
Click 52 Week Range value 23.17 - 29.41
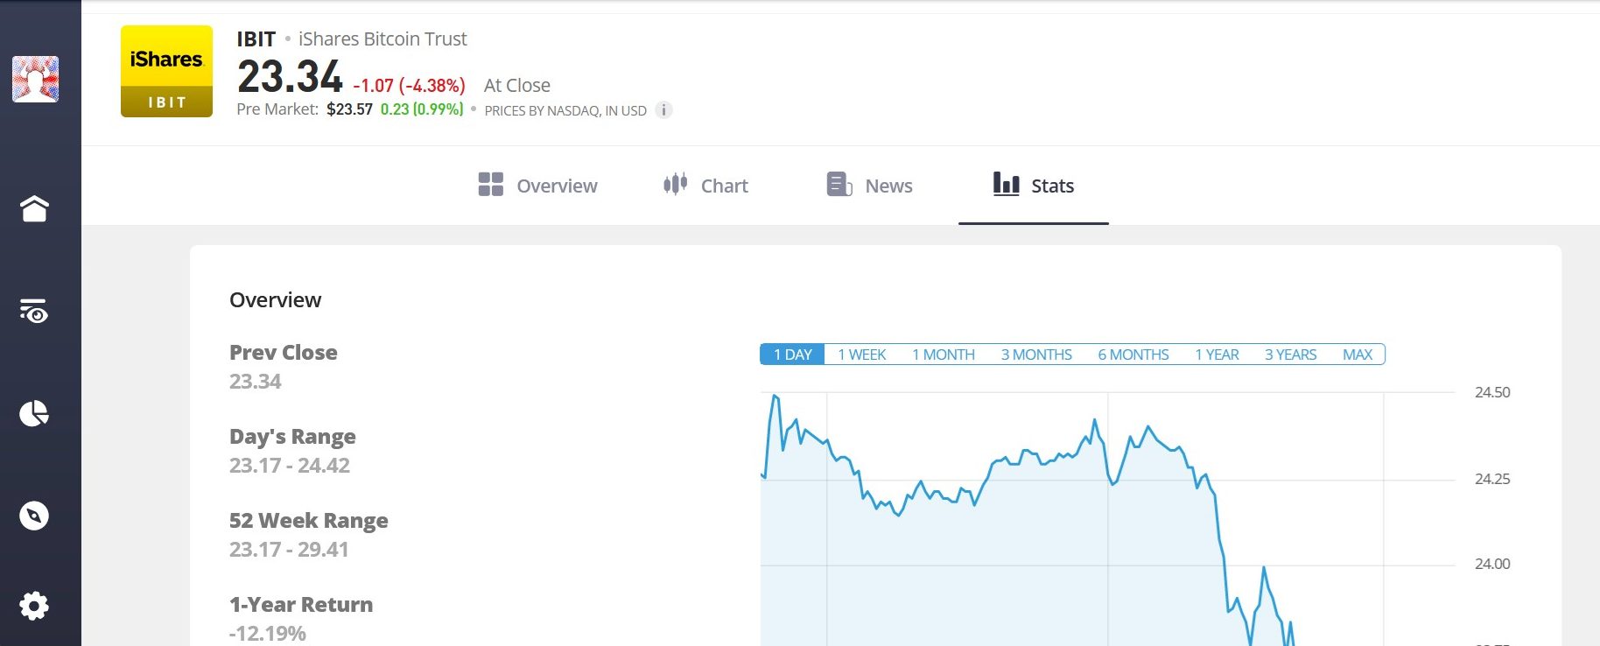[x=289, y=550]
